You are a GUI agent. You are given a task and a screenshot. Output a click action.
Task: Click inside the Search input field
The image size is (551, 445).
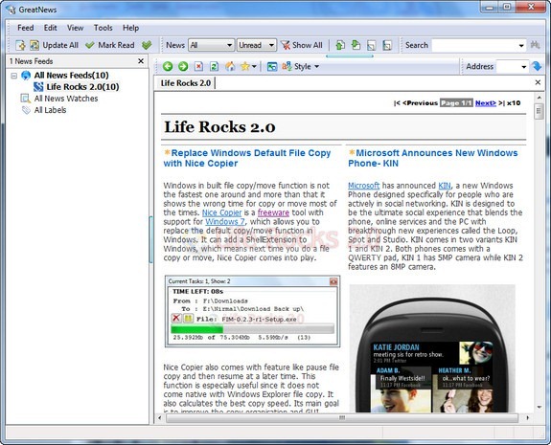tap(473, 45)
